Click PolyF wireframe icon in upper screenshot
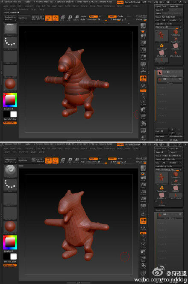This screenshot has width=188, height=284. pyautogui.click(x=143, y=131)
